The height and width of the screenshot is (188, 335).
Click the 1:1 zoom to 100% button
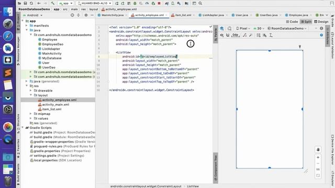pyautogui.click(x=318, y=169)
